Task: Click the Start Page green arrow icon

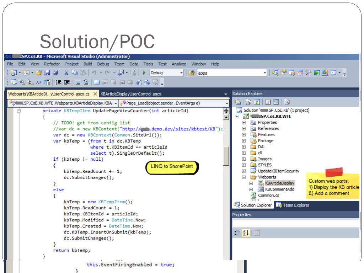Action: [317, 73]
